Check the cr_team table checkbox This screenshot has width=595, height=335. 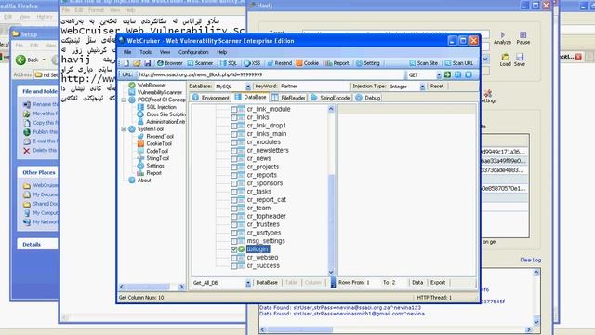(x=233, y=208)
